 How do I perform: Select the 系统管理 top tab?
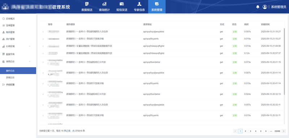(x=157, y=7)
